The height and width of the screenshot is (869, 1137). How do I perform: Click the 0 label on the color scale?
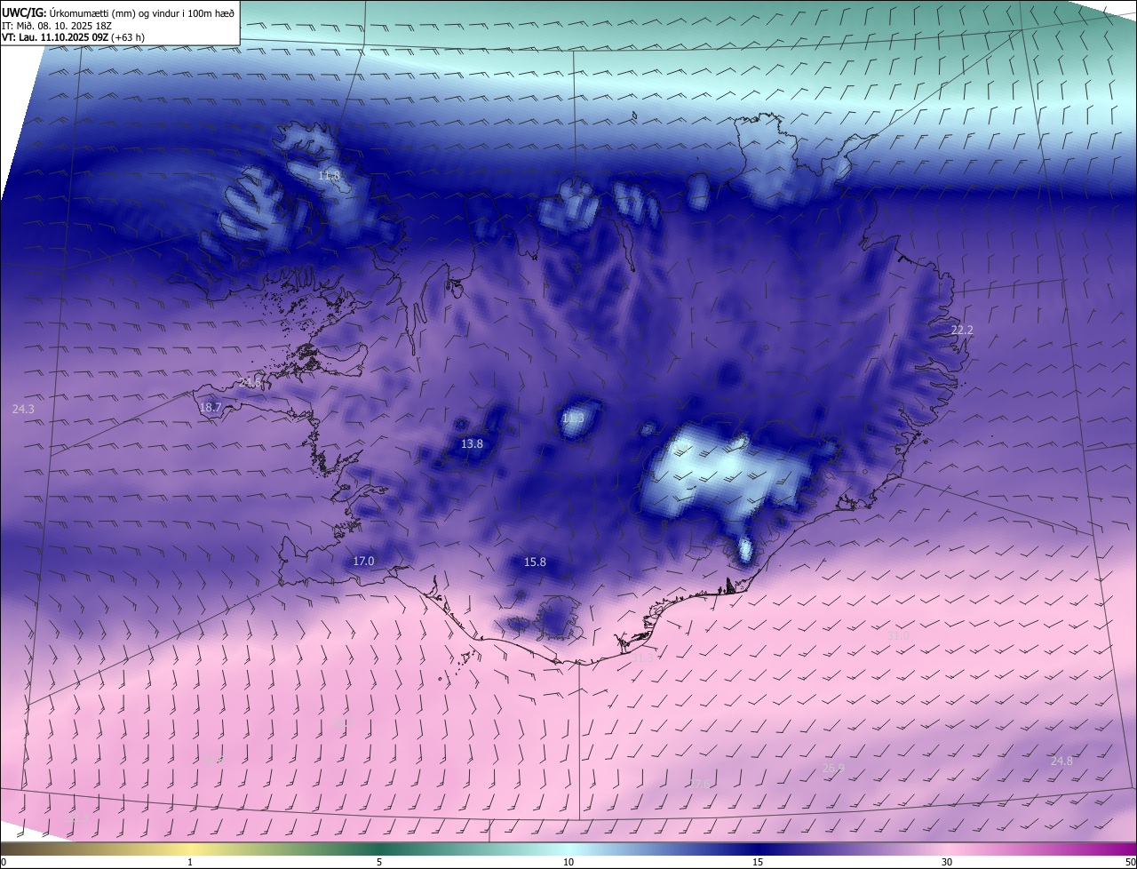point(4,862)
